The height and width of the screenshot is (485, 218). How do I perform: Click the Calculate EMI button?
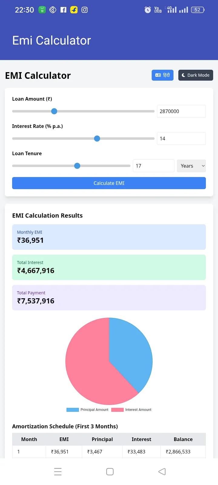pyautogui.click(x=109, y=183)
